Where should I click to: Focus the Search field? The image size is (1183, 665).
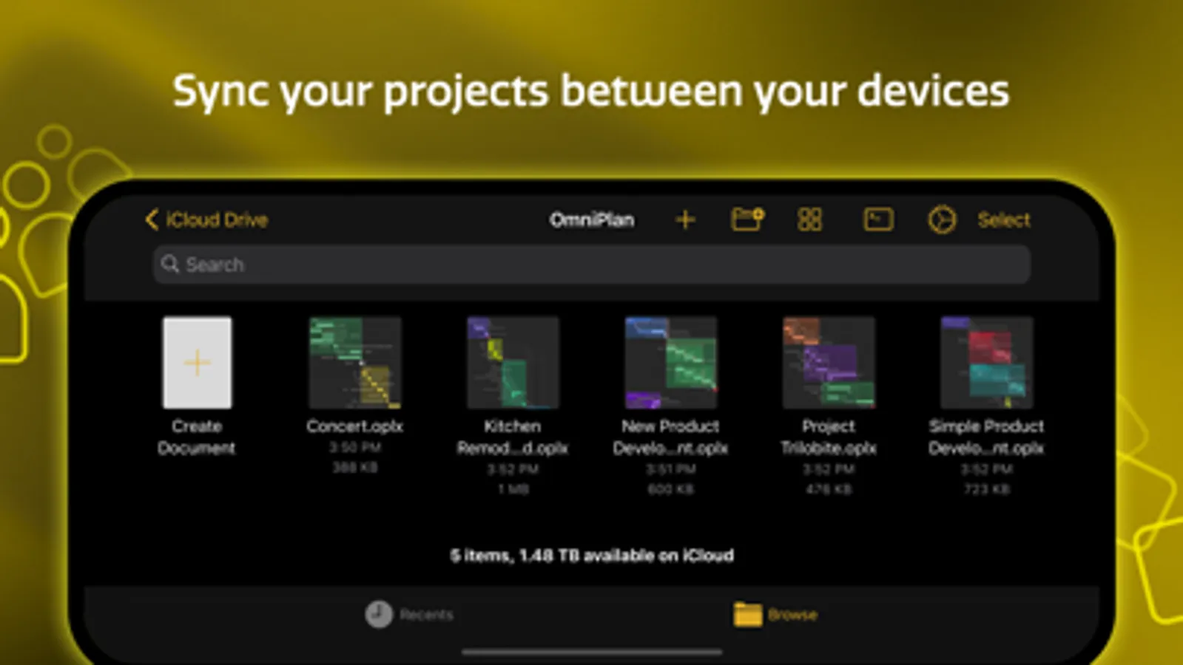click(592, 265)
